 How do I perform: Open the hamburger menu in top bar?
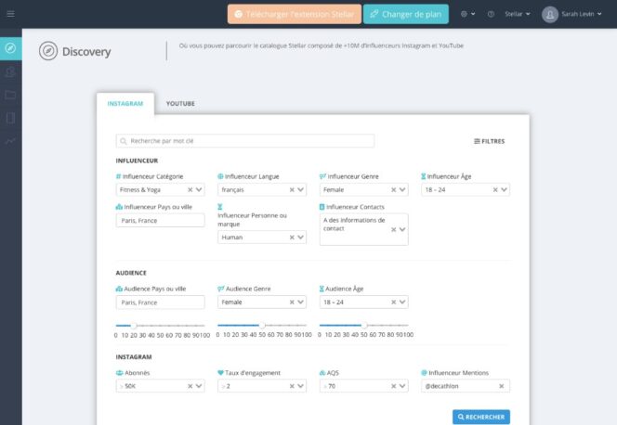pyautogui.click(x=10, y=14)
